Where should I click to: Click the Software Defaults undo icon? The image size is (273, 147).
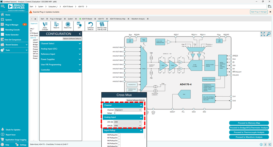[90, 25]
